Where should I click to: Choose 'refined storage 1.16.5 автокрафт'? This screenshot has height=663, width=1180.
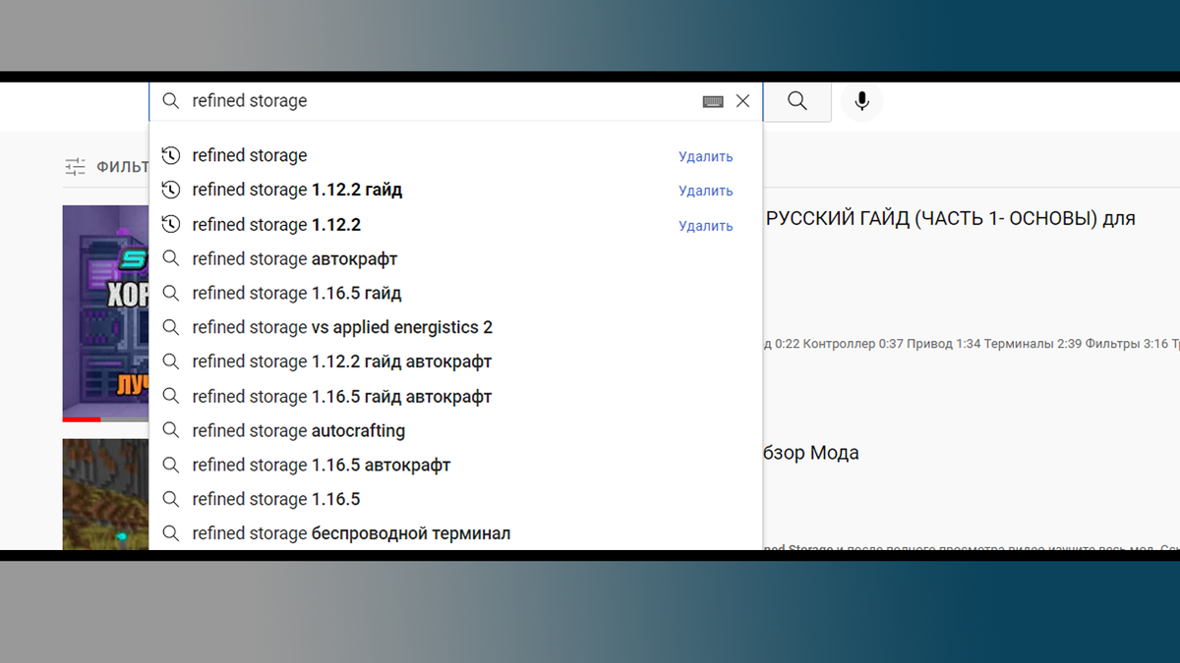(x=455, y=465)
